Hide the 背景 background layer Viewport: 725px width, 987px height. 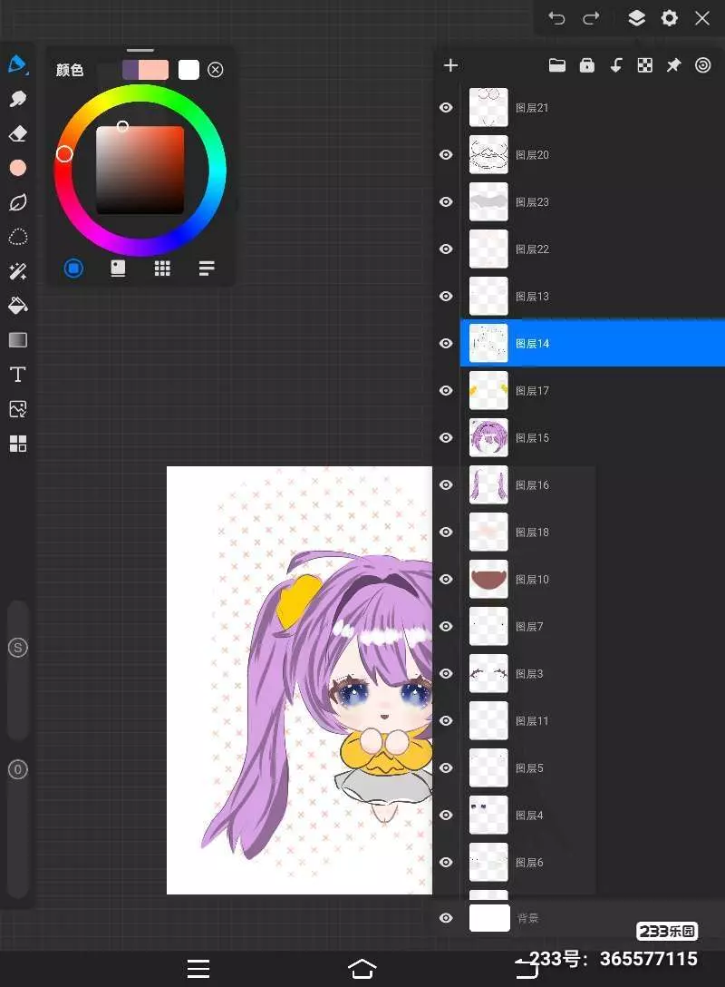click(x=446, y=918)
